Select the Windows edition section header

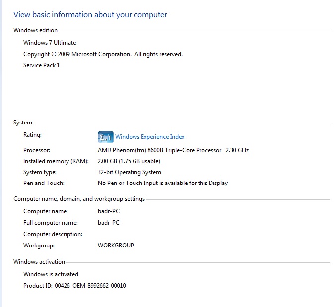tap(36, 30)
